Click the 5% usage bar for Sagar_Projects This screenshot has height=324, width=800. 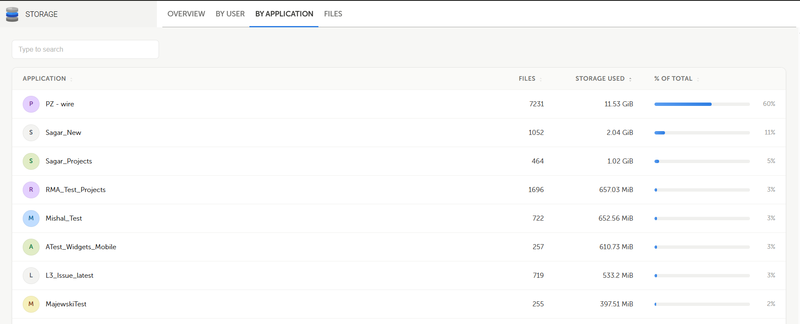(702, 161)
